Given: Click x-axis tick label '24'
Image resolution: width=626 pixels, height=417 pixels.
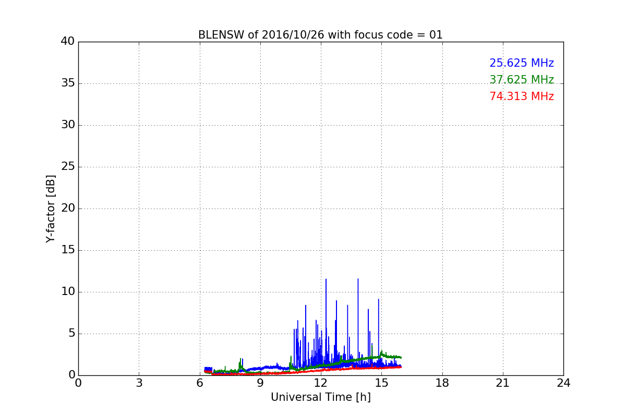Looking at the screenshot, I should (563, 383).
